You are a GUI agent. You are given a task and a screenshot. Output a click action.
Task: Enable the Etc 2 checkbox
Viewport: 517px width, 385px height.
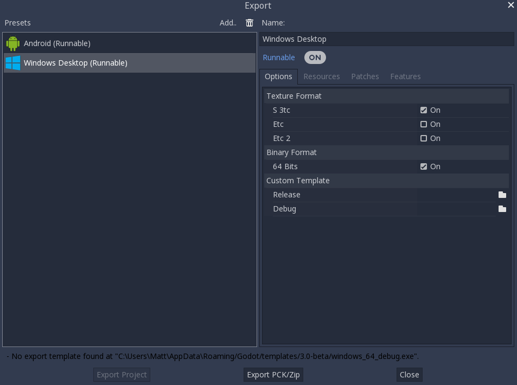(x=424, y=138)
